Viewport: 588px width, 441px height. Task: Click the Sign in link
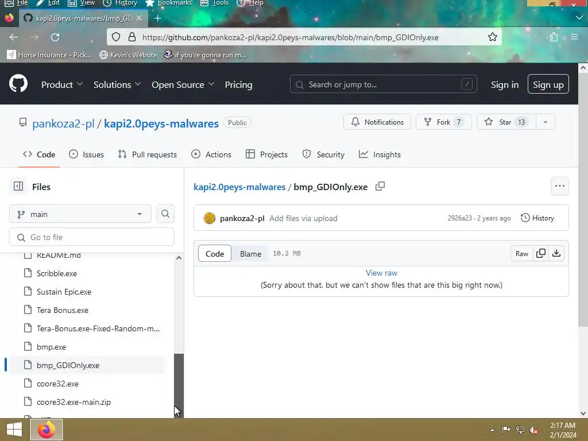click(504, 85)
